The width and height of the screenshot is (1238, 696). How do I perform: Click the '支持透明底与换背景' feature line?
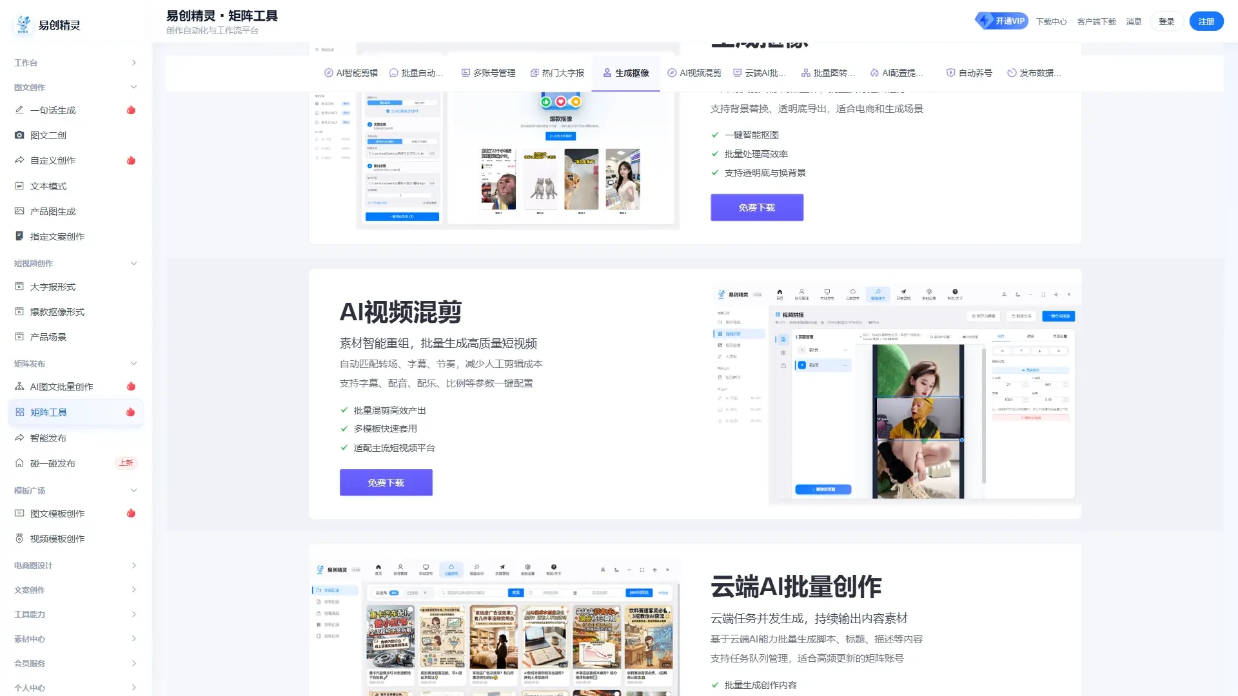pos(765,173)
